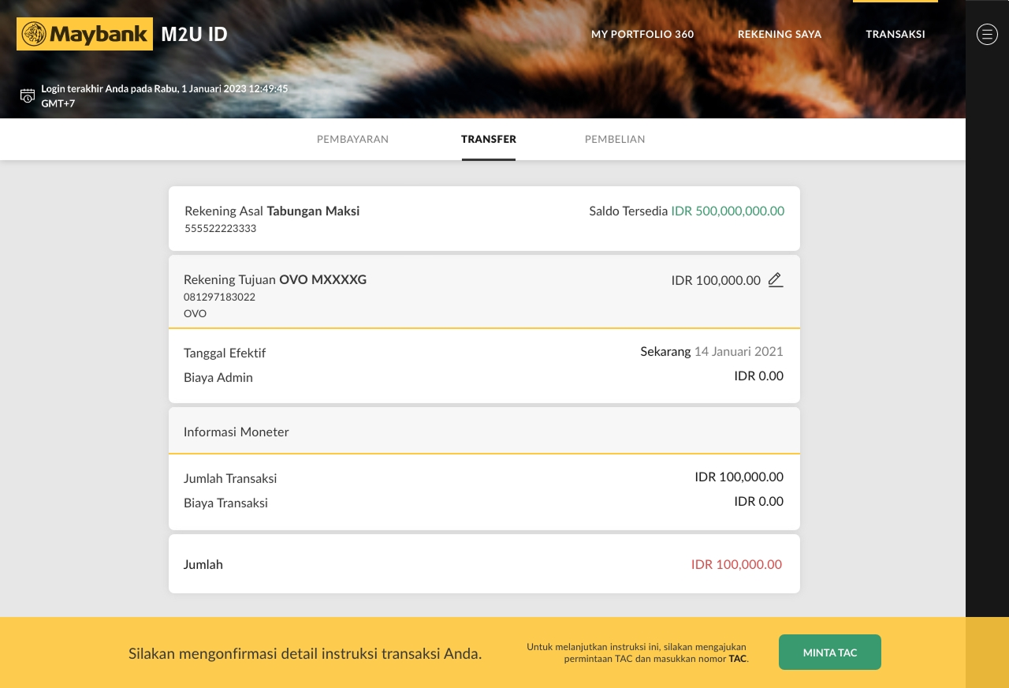The image size is (1009, 688).
Task: Click the last login calendar icon
Action: pos(28,95)
